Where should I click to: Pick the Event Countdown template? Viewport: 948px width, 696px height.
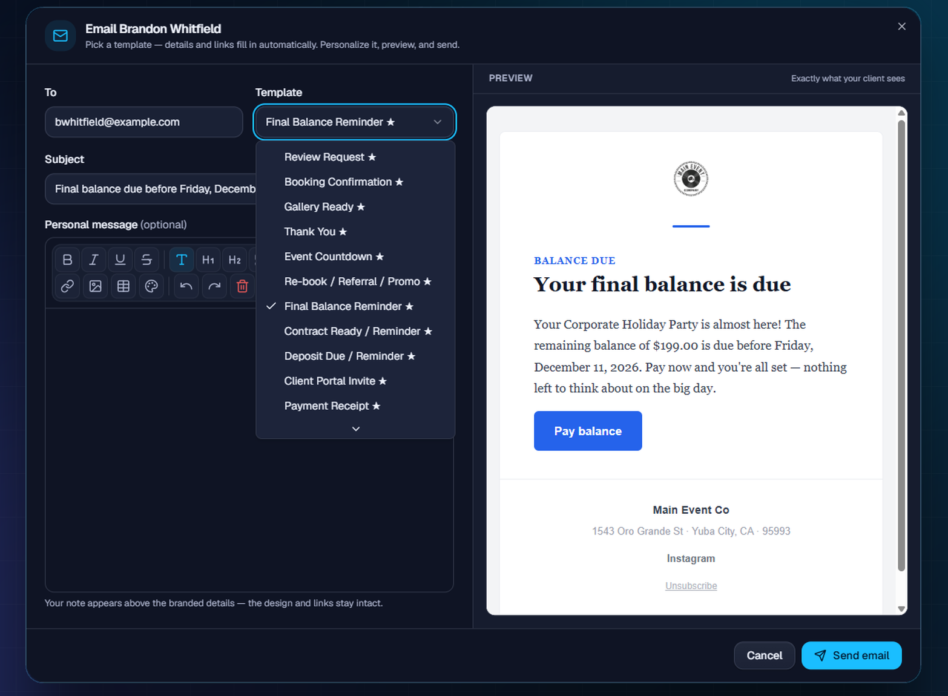click(x=355, y=257)
